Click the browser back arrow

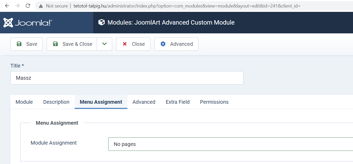point(7,6)
